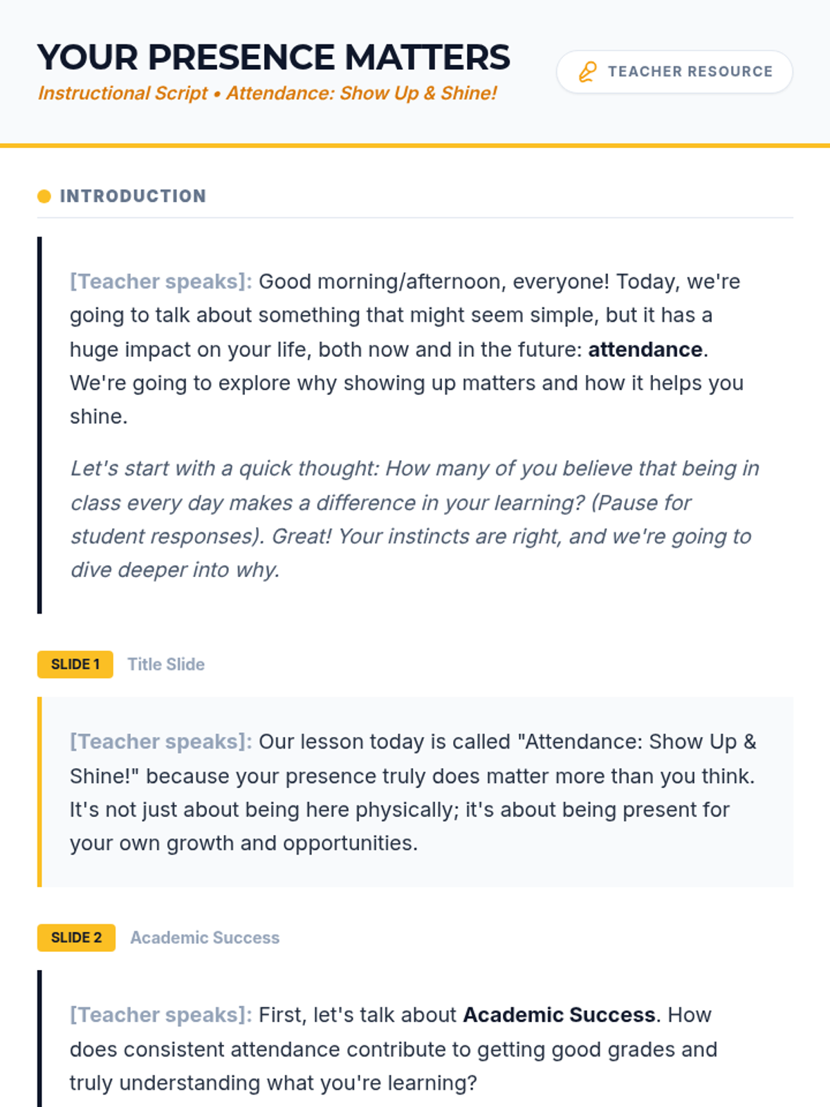Click the yellow bar beside Slide 1 script
Viewport: 830px width, 1107px height.
[39, 792]
